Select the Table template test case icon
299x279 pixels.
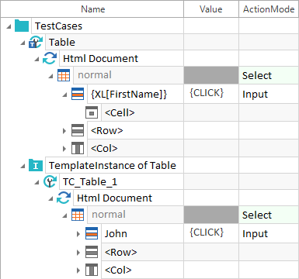pos(36,42)
